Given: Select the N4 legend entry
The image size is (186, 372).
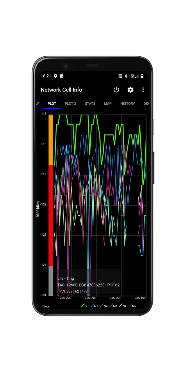Looking at the screenshot, I should [123, 306].
